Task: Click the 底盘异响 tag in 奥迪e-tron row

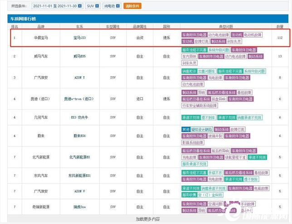Action: 219,99
